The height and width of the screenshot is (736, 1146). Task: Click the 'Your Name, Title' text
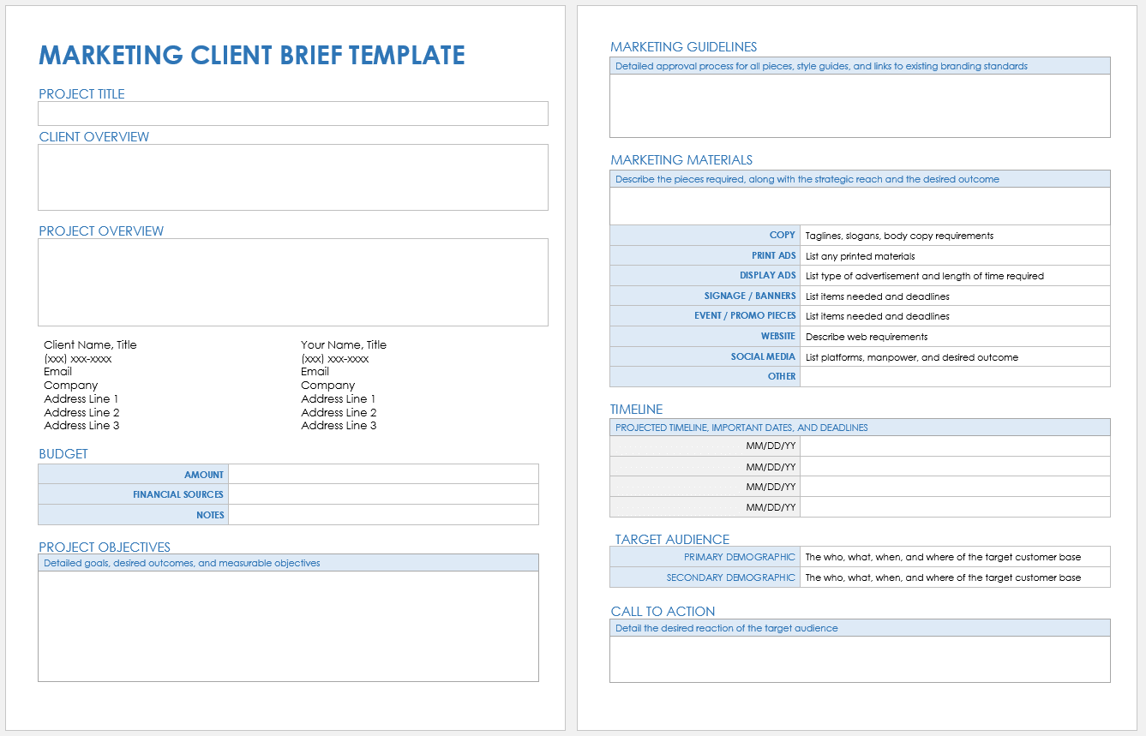(x=344, y=344)
